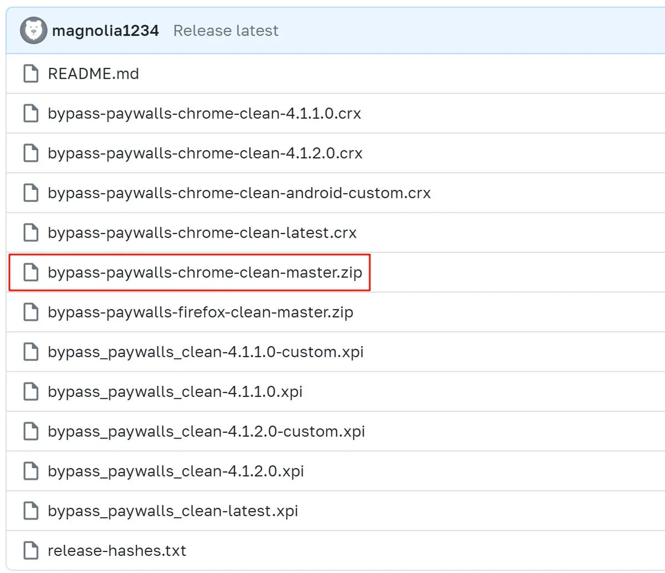Image resolution: width=665 pixels, height=573 pixels.
Task: Download bypass_paywalls_clean-4.1.2.0-custom.xpi
Action: (x=206, y=431)
